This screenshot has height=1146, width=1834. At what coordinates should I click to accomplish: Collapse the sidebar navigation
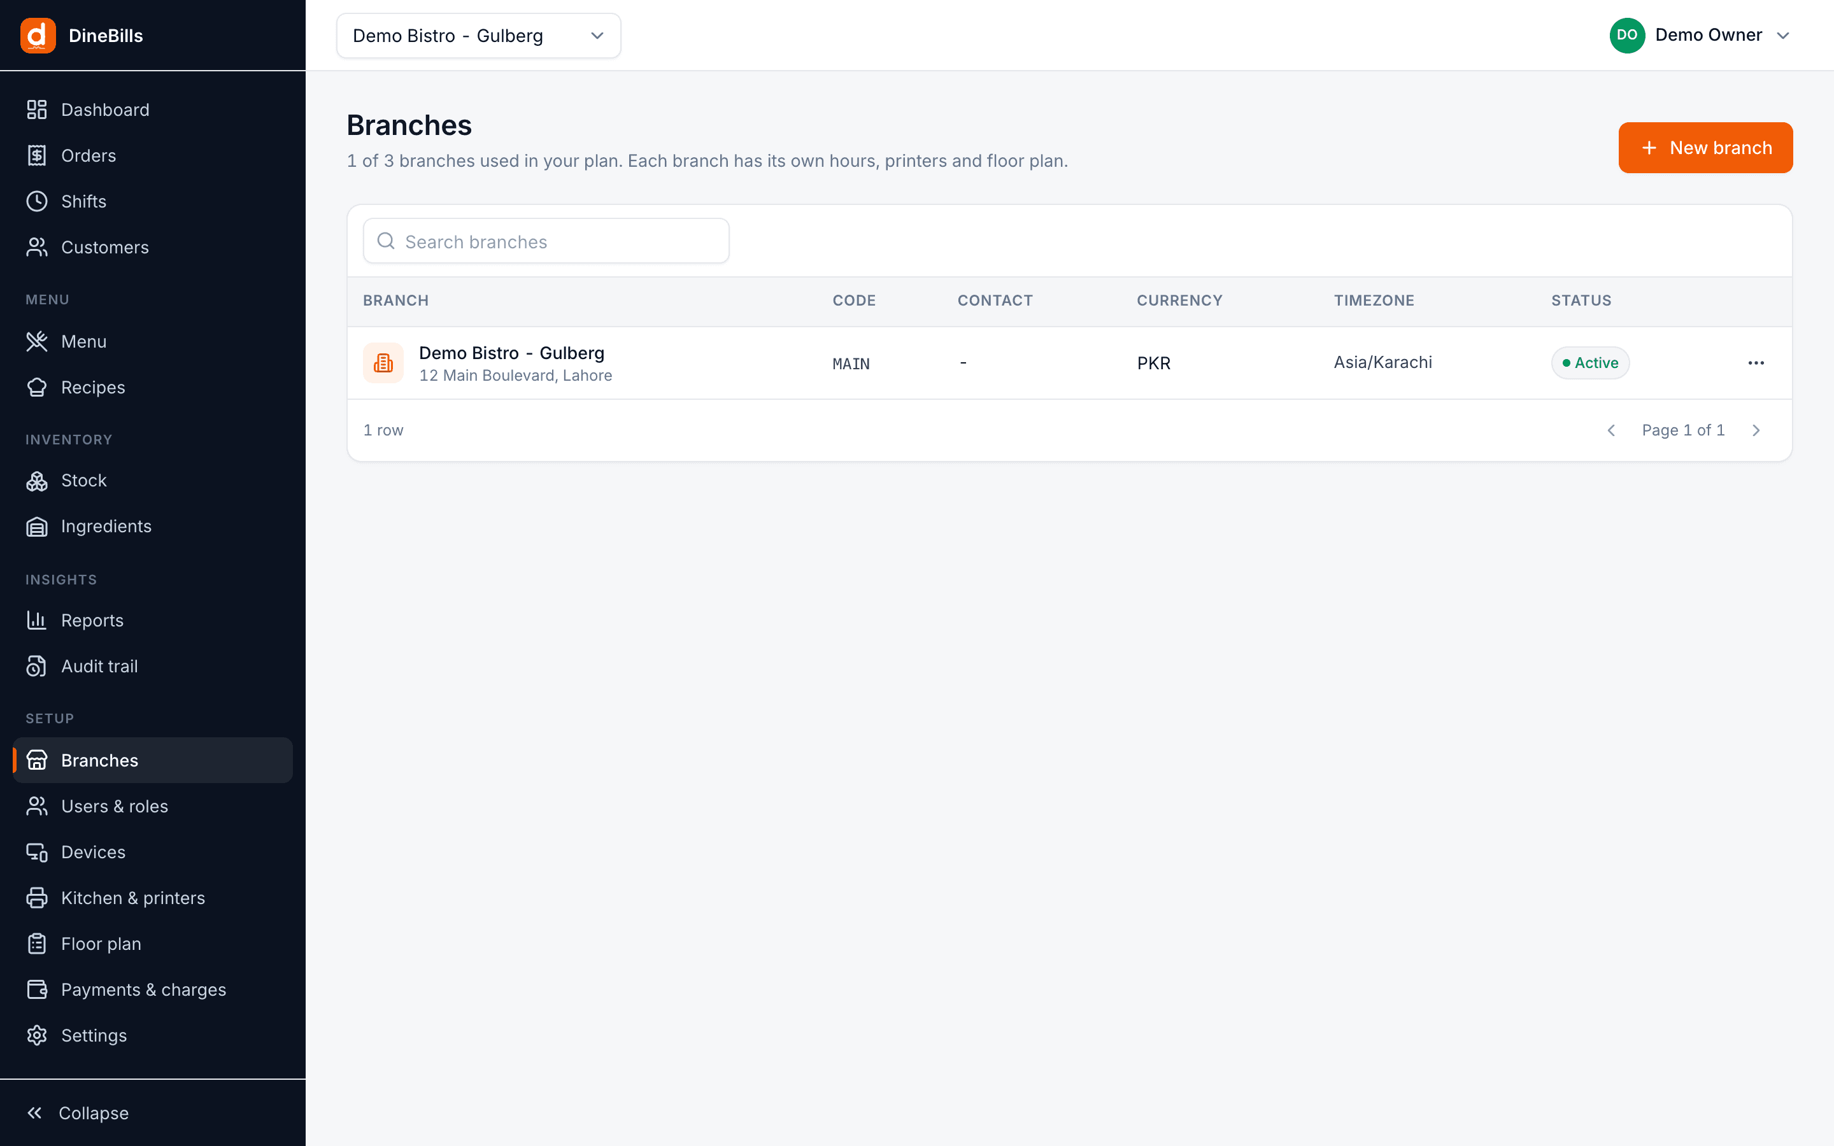(x=77, y=1113)
